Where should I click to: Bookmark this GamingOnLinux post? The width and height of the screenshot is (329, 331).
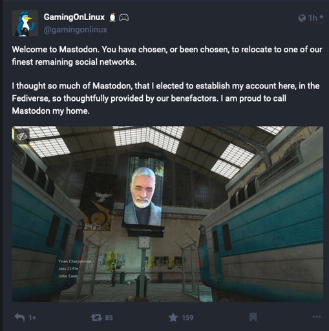(x=253, y=317)
